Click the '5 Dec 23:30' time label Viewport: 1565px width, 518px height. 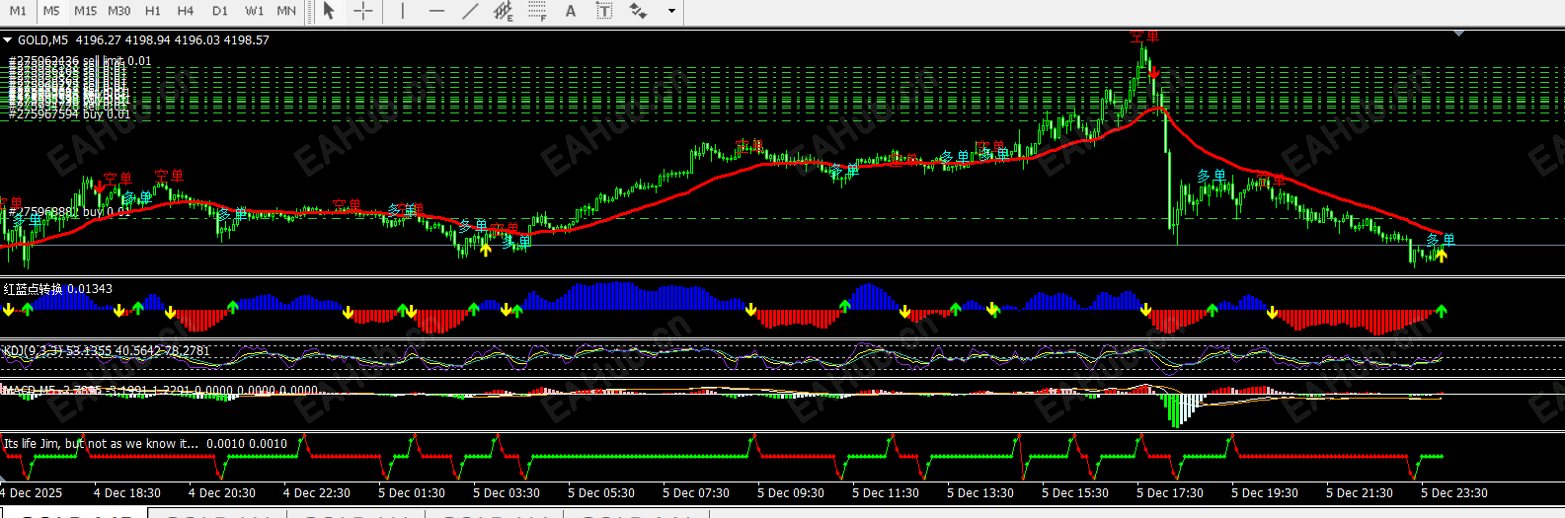pyautogui.click(x=1454, y=493)
